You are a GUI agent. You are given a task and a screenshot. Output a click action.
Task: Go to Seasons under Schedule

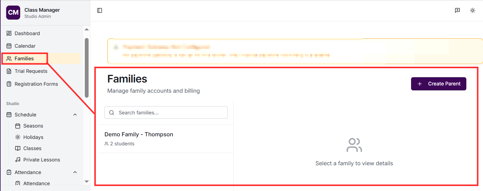point(33,126)
